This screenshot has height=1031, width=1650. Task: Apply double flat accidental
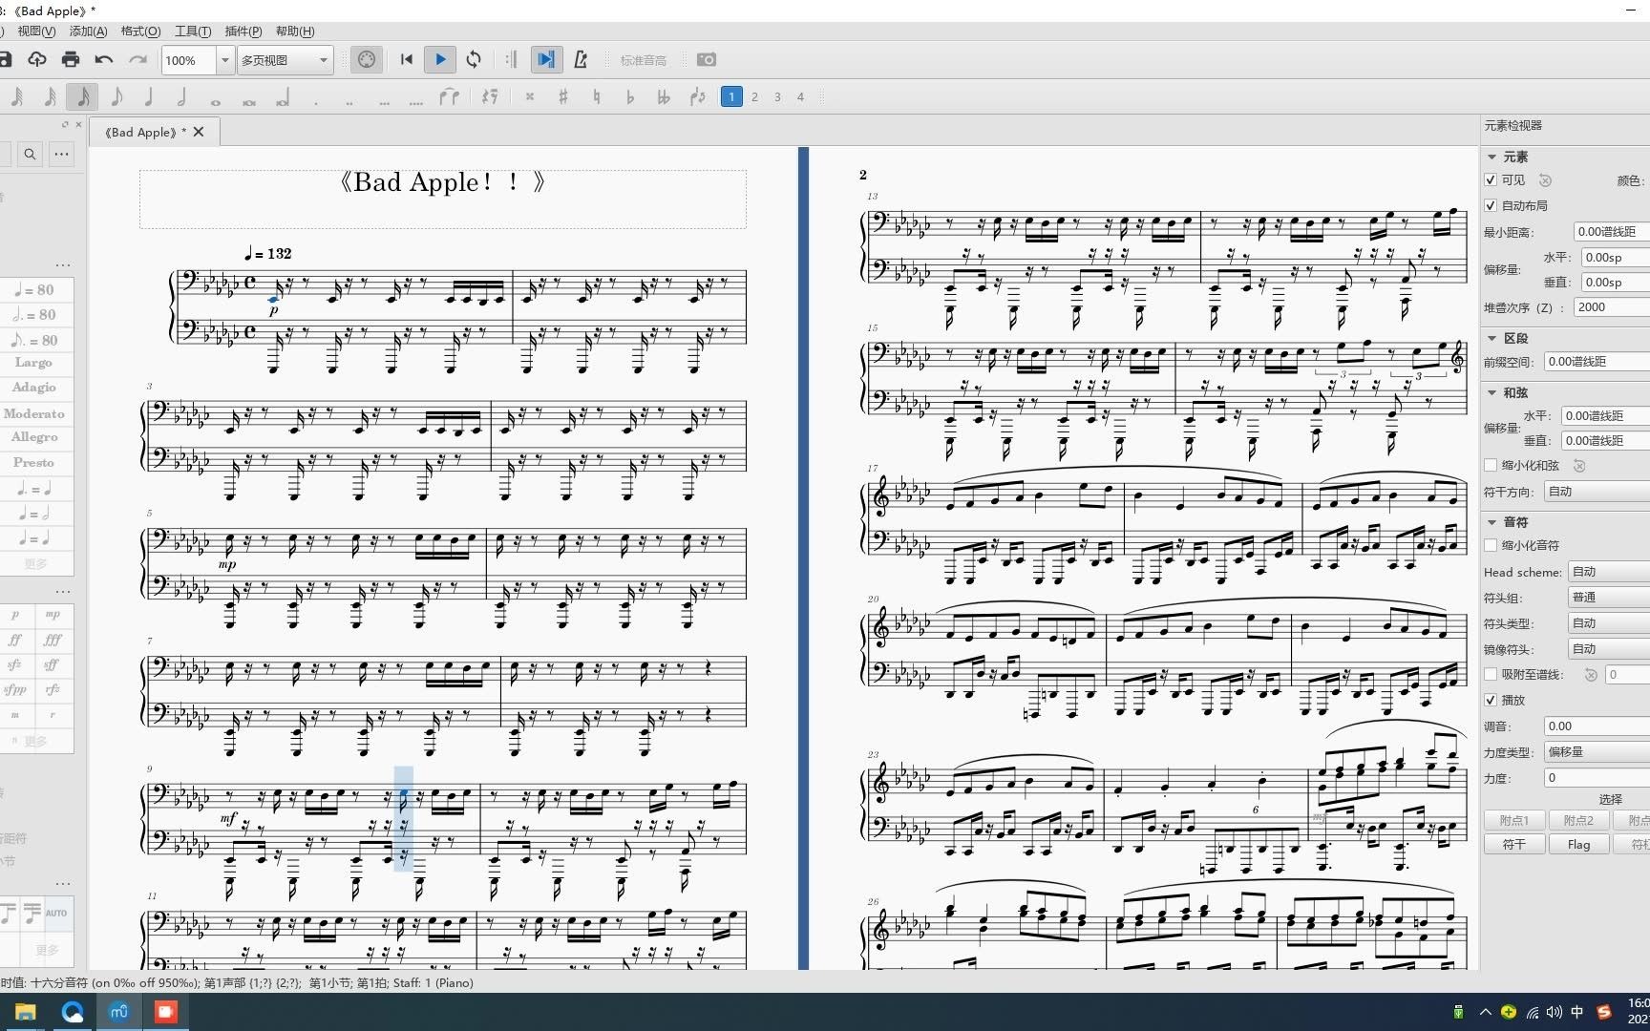[x=664, y=96]
